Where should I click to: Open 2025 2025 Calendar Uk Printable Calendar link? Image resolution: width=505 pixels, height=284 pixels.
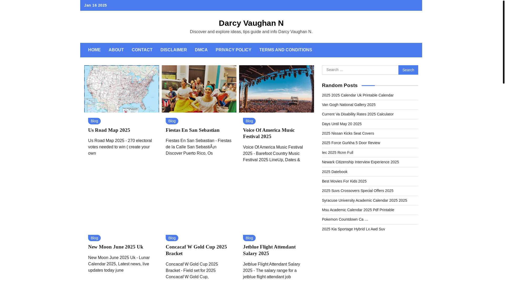(x=358, y=95)
